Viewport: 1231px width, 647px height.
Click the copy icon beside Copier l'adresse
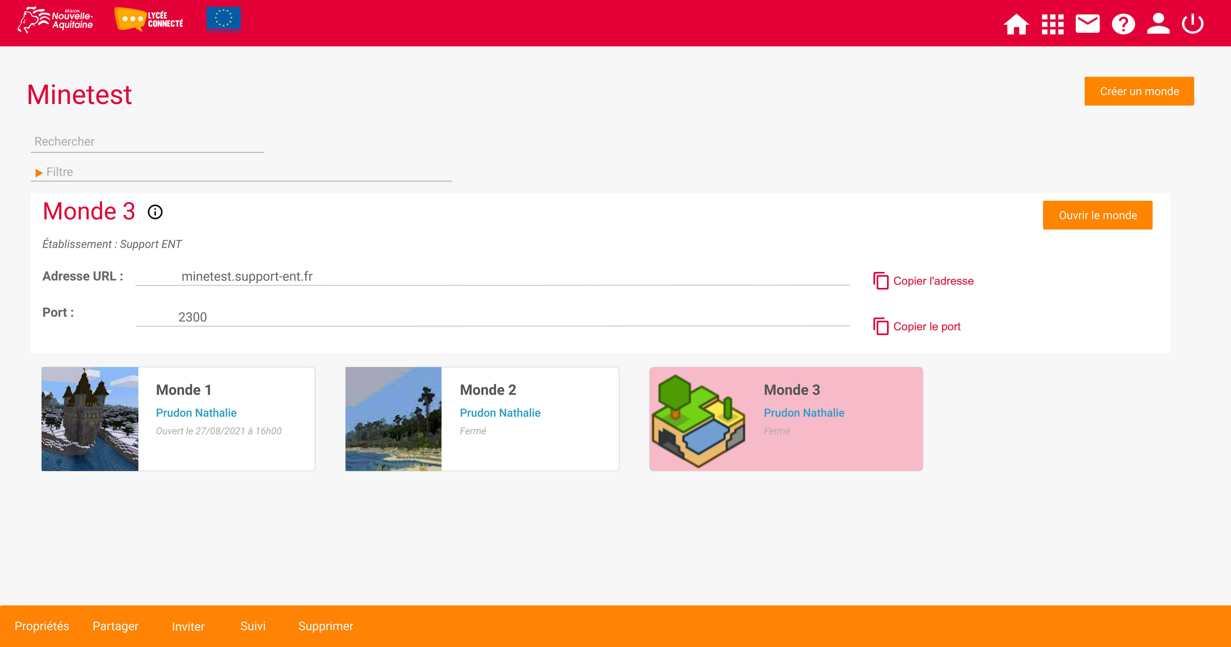click(881, 281)
